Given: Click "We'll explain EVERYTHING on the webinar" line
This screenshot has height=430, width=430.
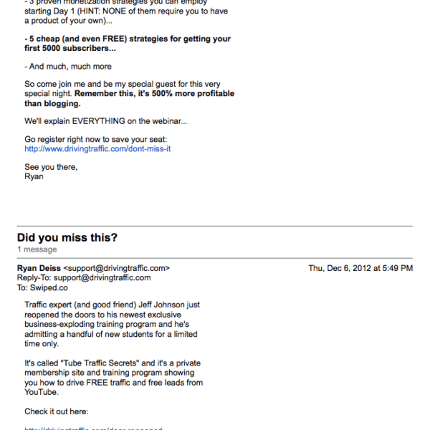Looking at the screenshot, I should (105, 121).
